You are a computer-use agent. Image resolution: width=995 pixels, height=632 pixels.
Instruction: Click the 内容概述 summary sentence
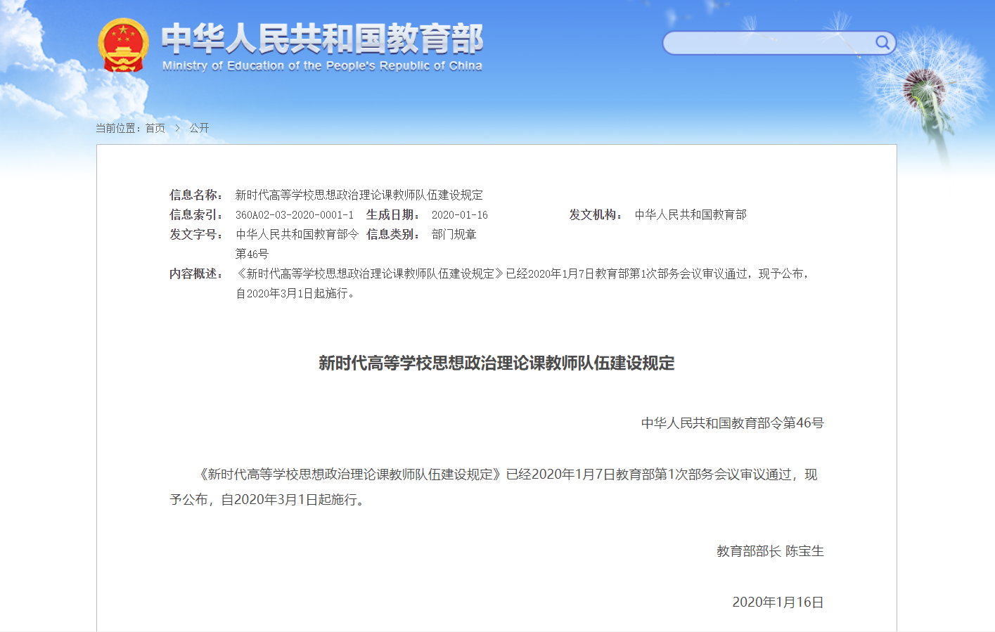523,283
